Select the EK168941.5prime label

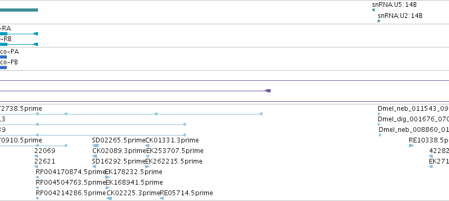[135, 183]
